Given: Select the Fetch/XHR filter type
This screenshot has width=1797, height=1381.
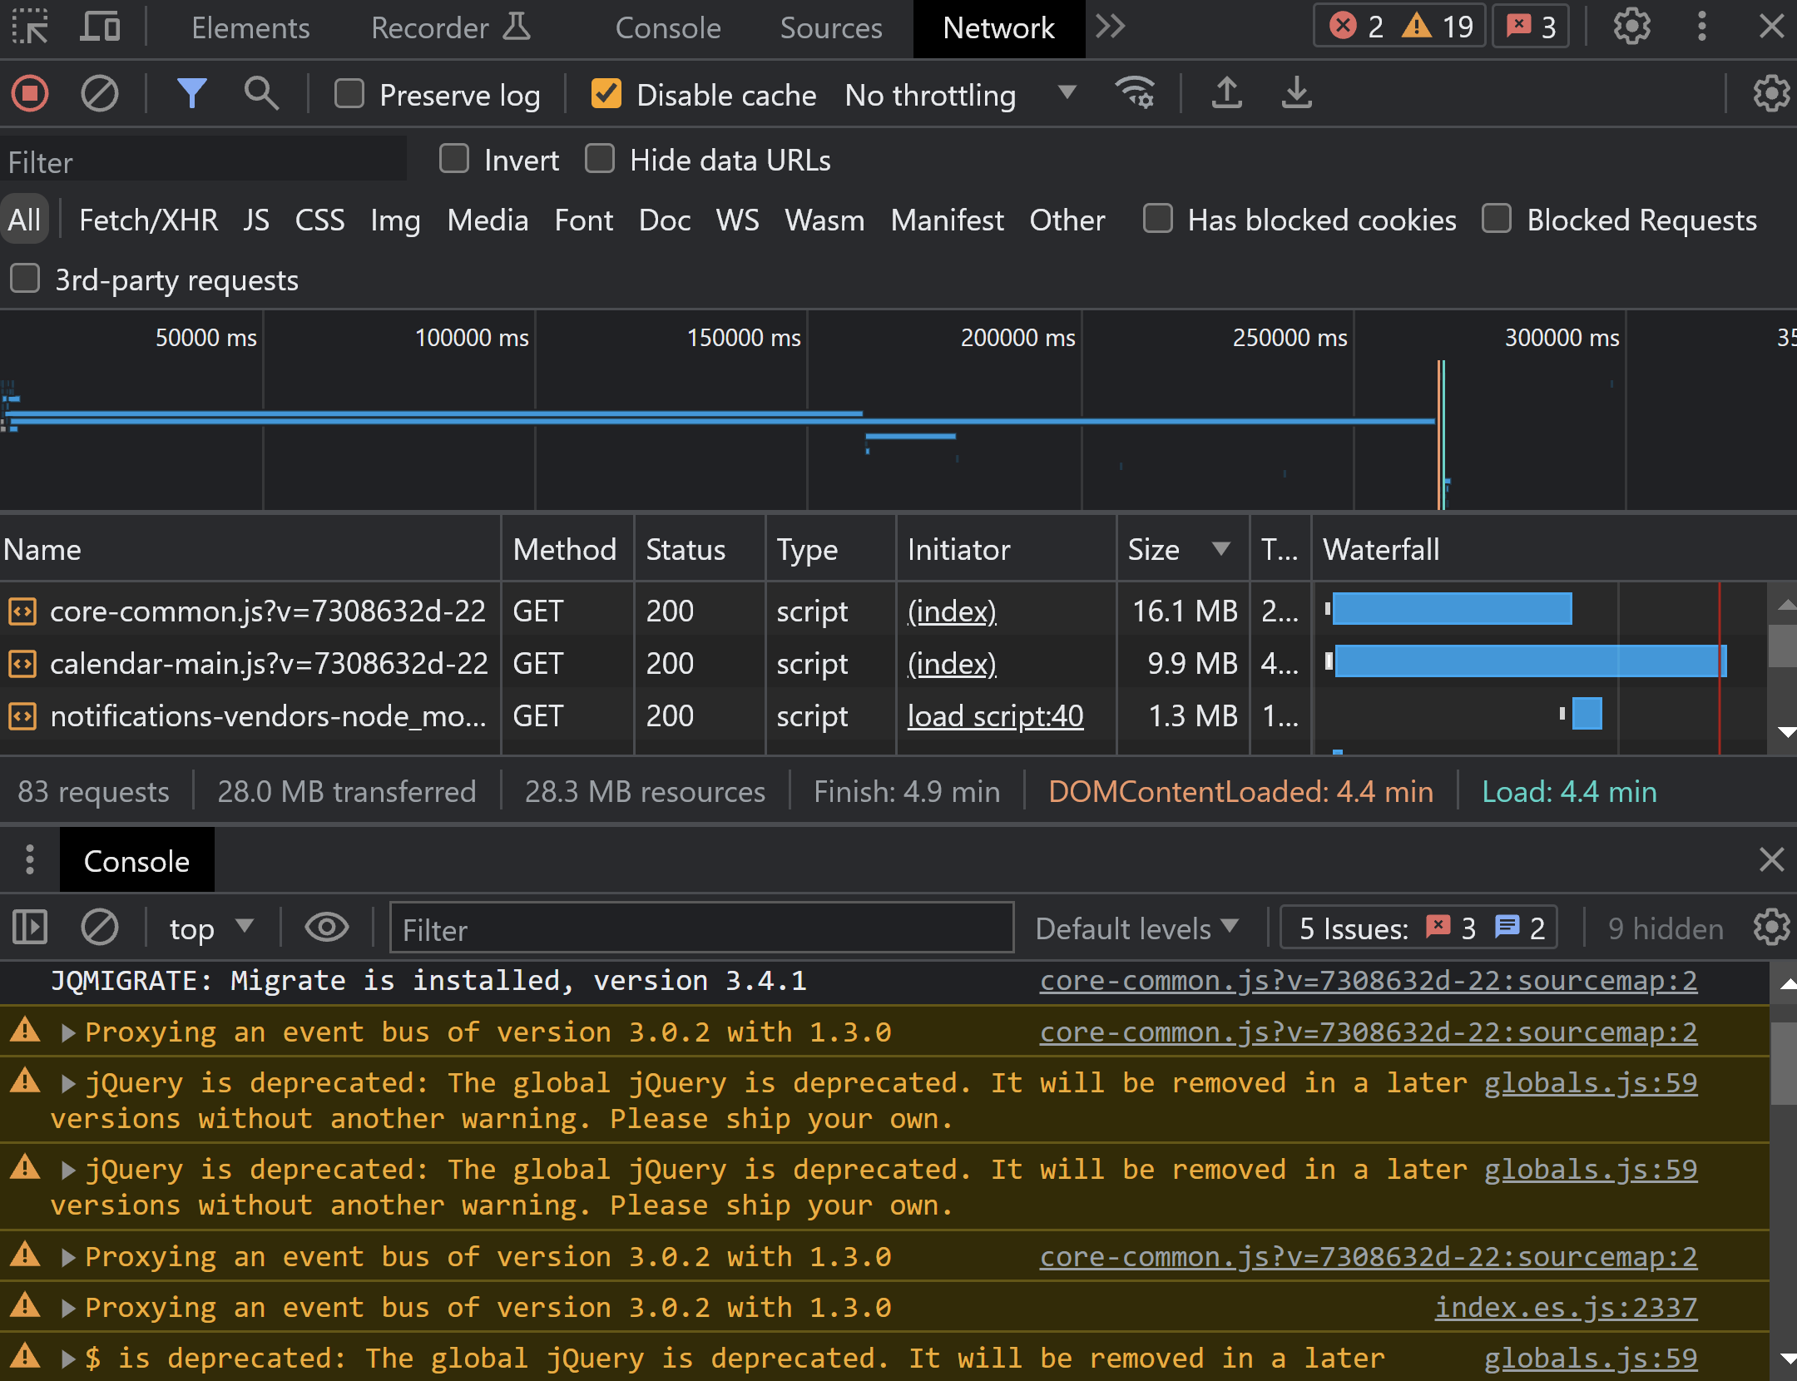Looking at the screenshot, I should click(148, 220).
